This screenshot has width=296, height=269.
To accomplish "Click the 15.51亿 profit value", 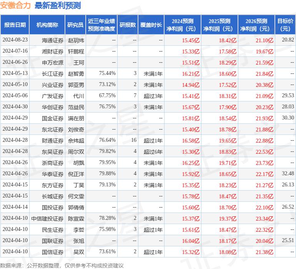I will tap(191, 63).
